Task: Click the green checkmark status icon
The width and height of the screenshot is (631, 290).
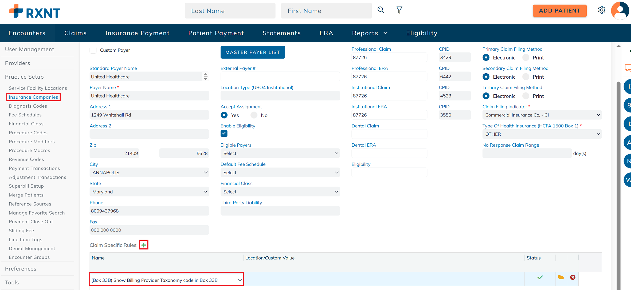Action: 540,277
